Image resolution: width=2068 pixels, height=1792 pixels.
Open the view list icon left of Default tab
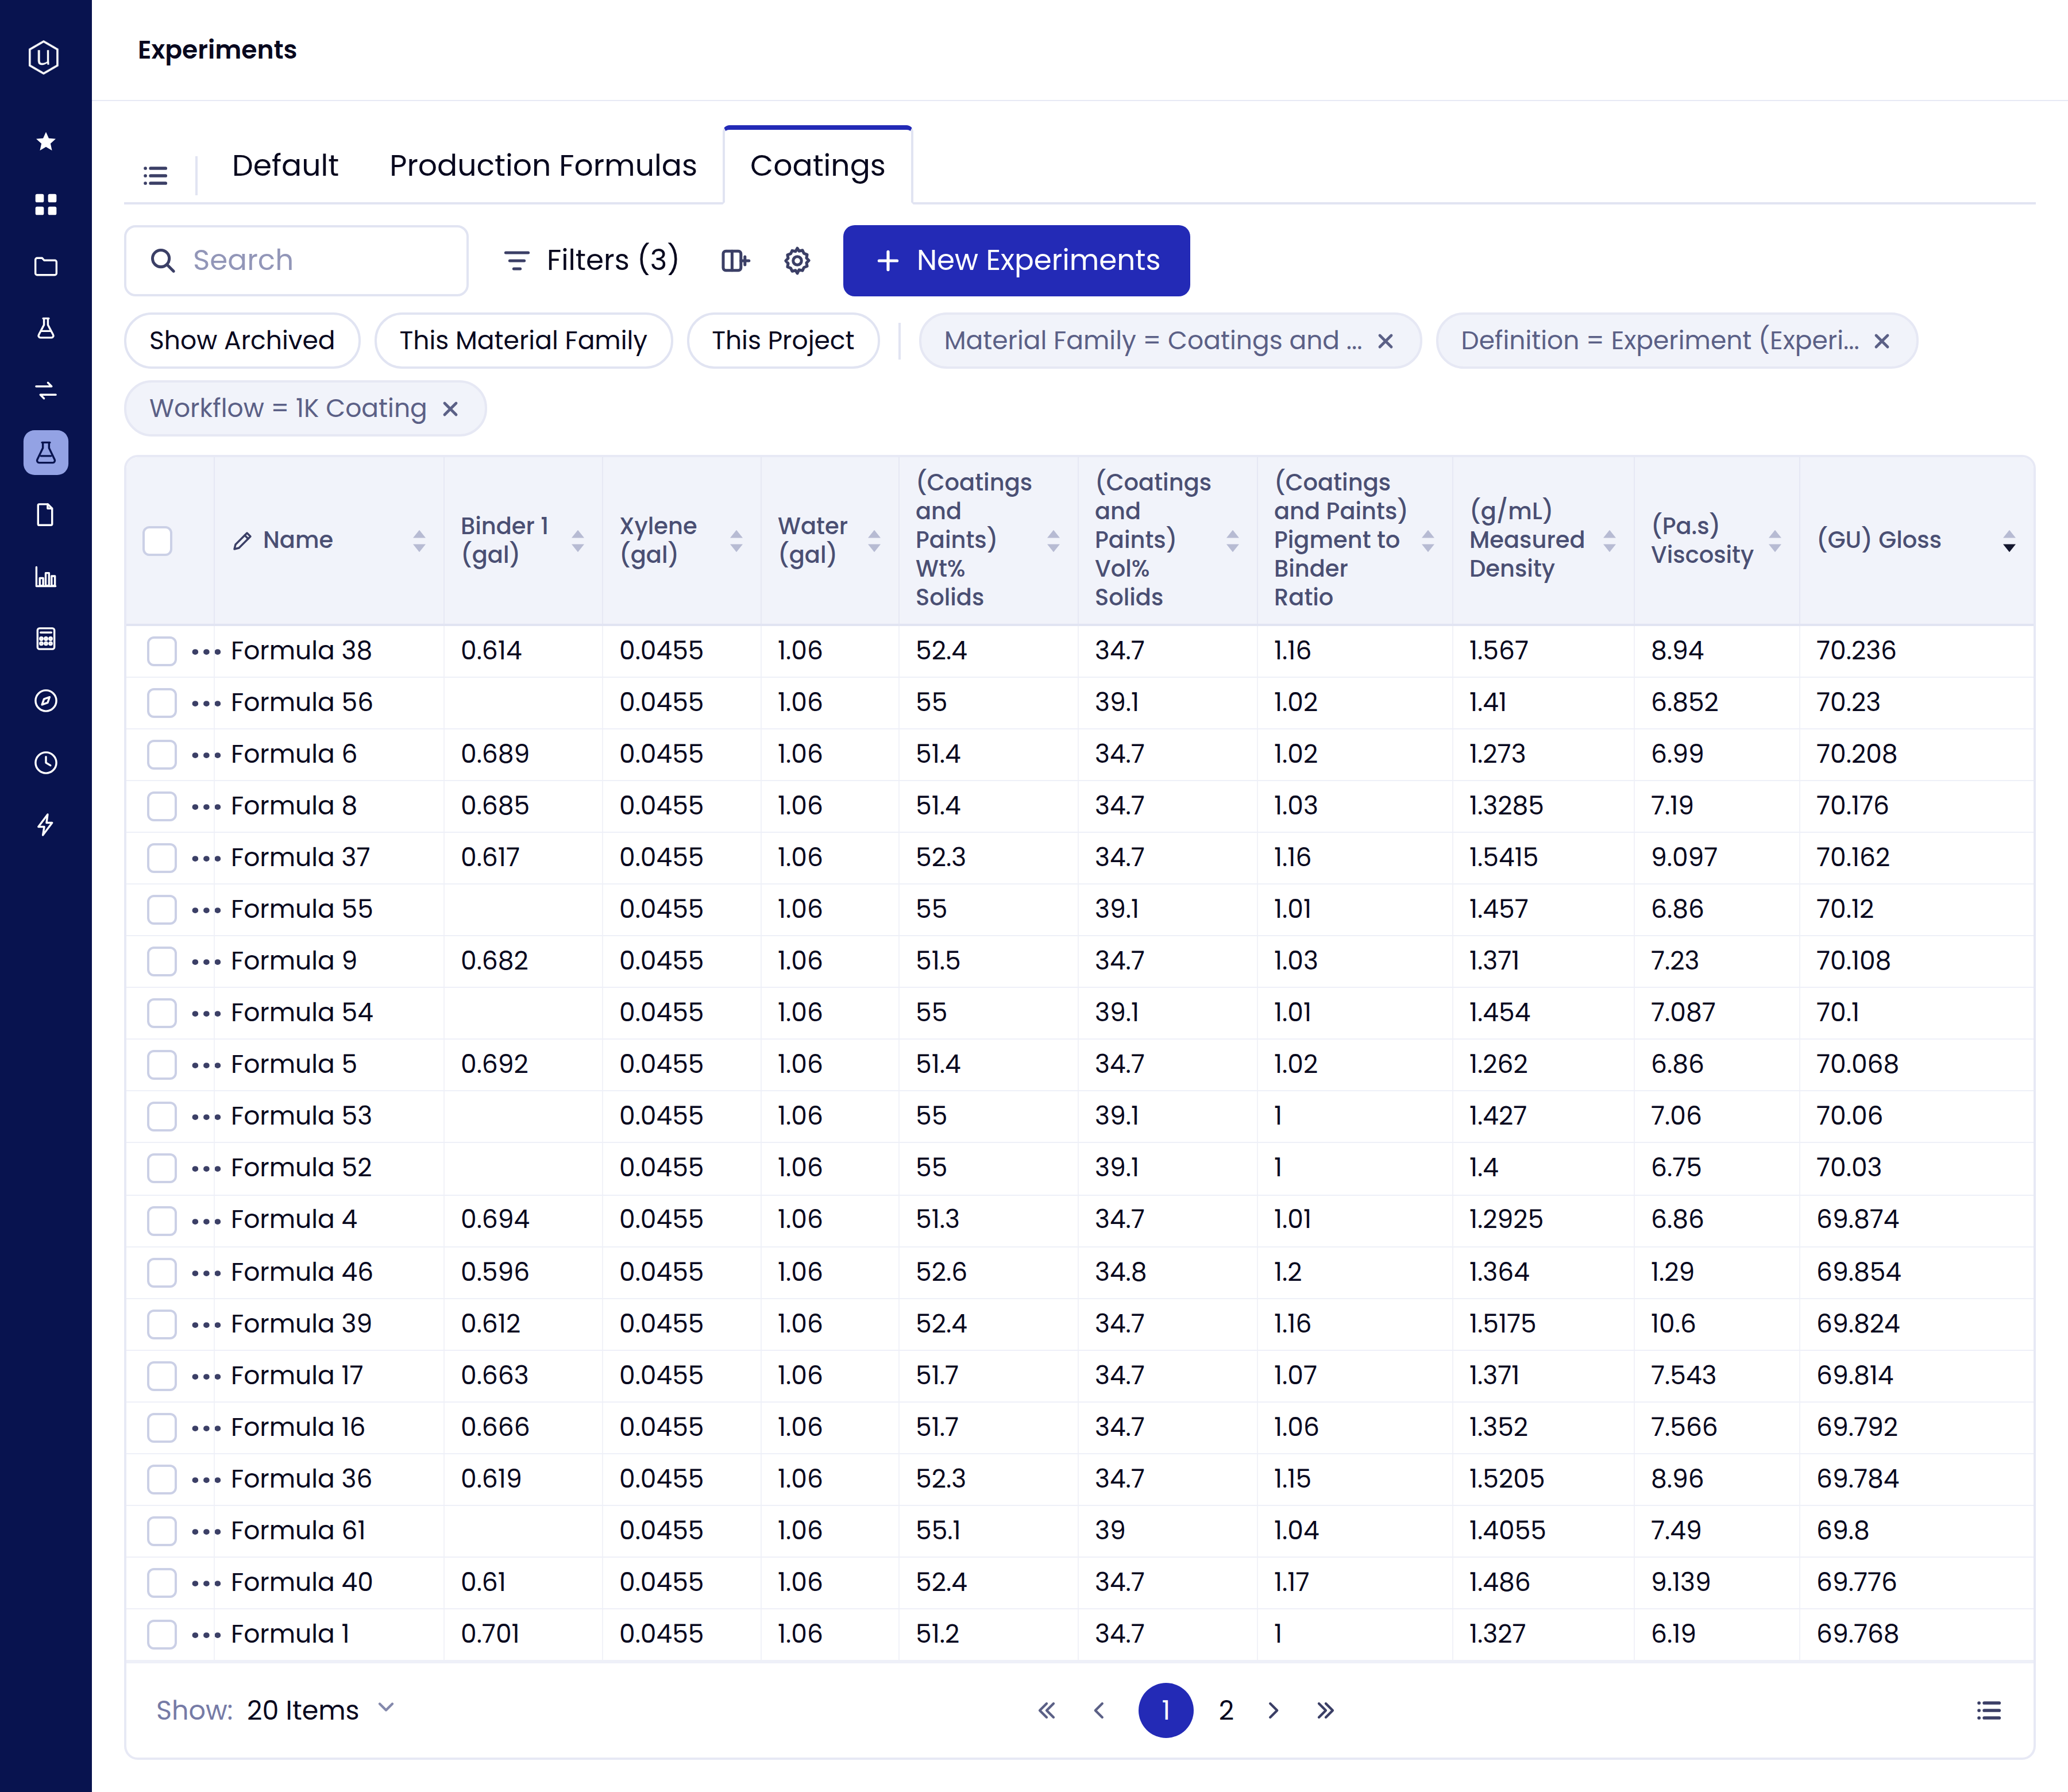[155, 176]
